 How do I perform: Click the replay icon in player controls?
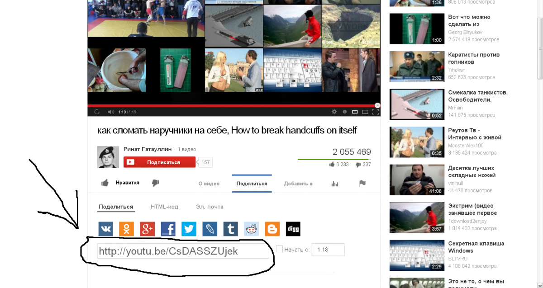tap(96, 112)
